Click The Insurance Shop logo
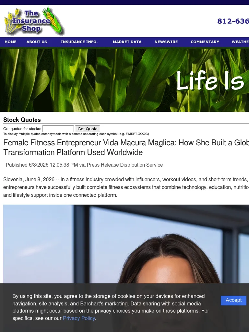Screen dimensions: 249x332 point(34,21)
